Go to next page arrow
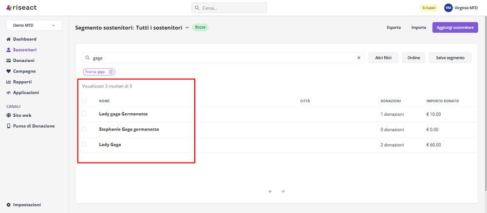Screen dimensions: 487x213 pyautogui.click(x=283, y=191)
